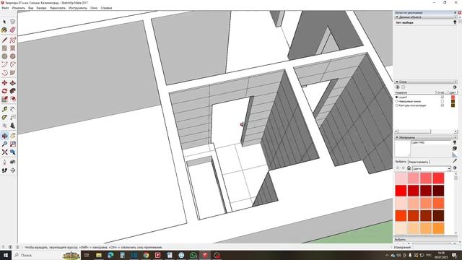Choose the Walk footprints tool

[4, 170]
